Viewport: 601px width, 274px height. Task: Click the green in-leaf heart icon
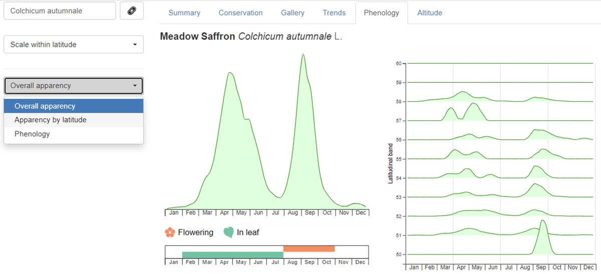coord(228,232)
